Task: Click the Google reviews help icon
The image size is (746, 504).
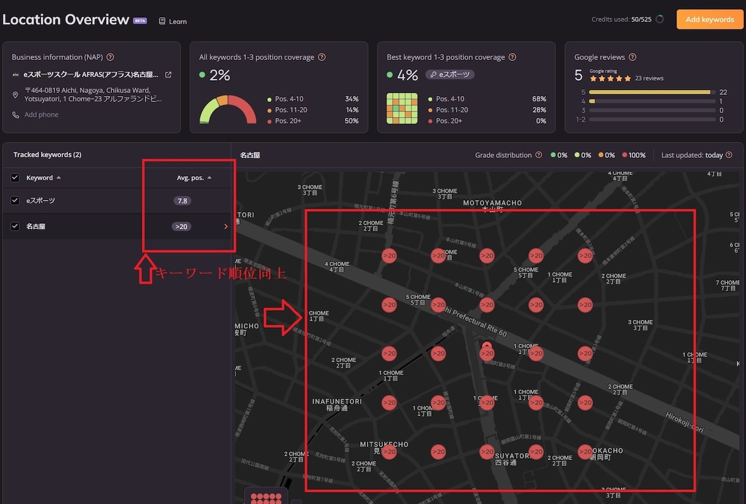Action: tap(632, 57)
